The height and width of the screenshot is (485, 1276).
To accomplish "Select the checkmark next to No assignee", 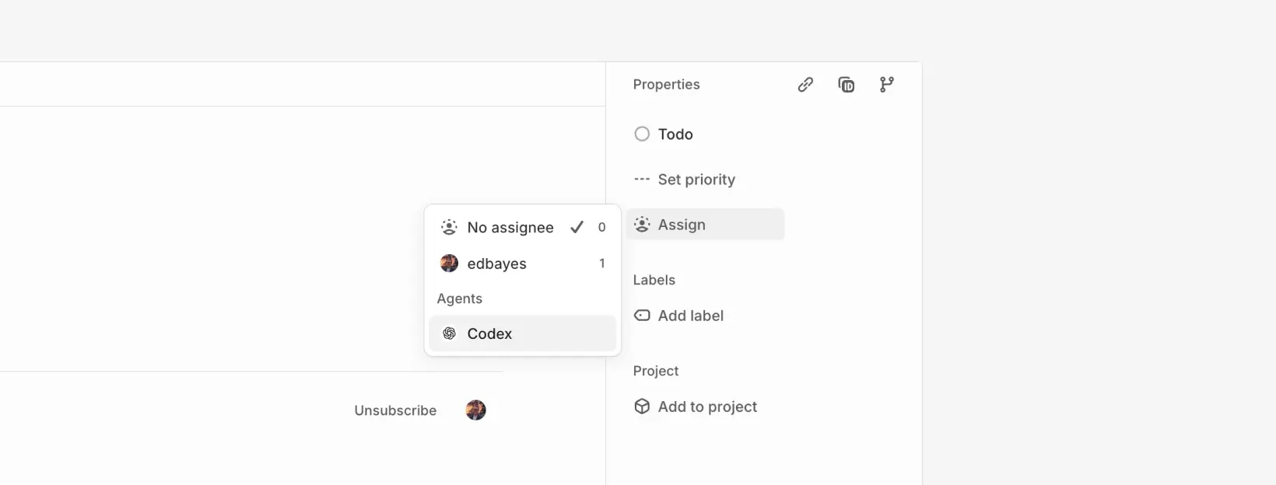I will point(577,227).
